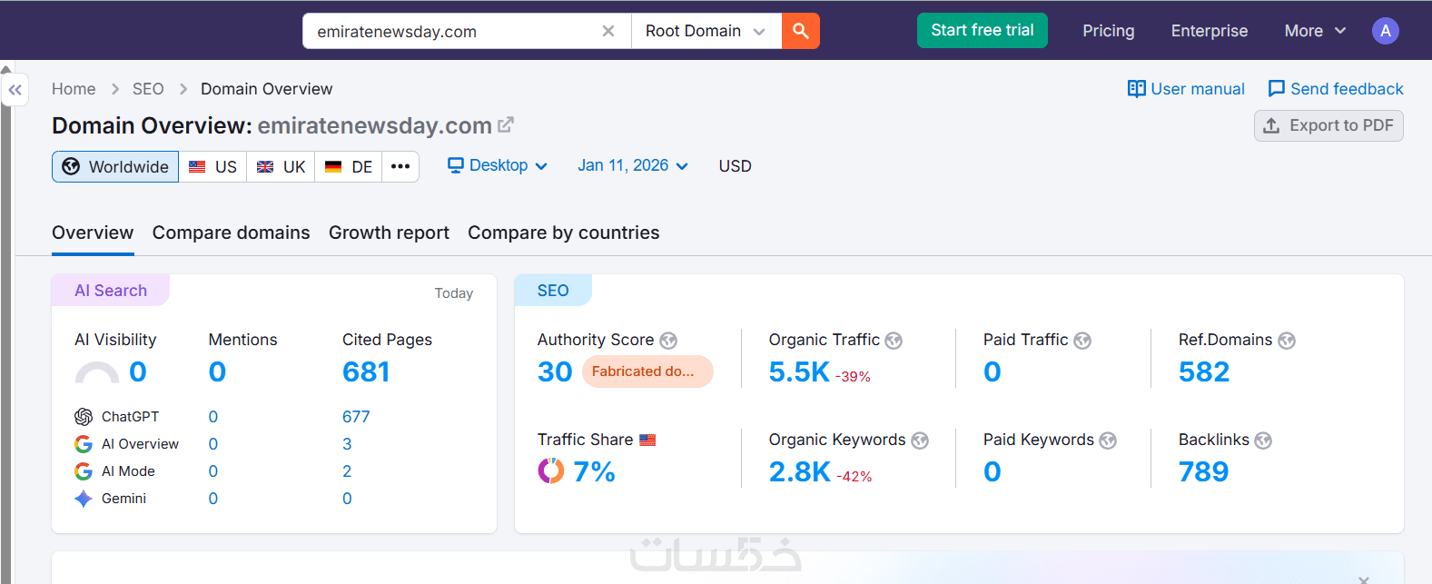1432x584 pixels.
Task: Expand the Desktop device dropdown
Action: point(498,165)
